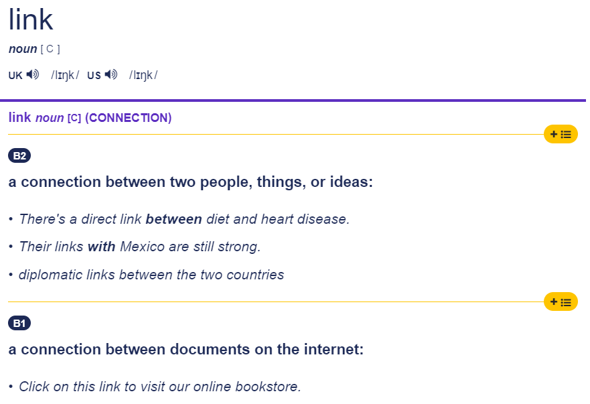
Task: Click the B2 level badge
Action: (18, 155)
